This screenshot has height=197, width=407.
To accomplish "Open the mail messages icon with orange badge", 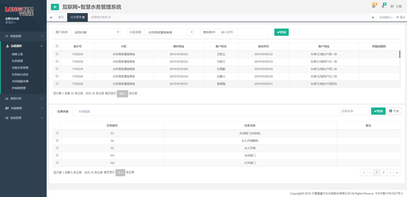I will coord(374,6).
